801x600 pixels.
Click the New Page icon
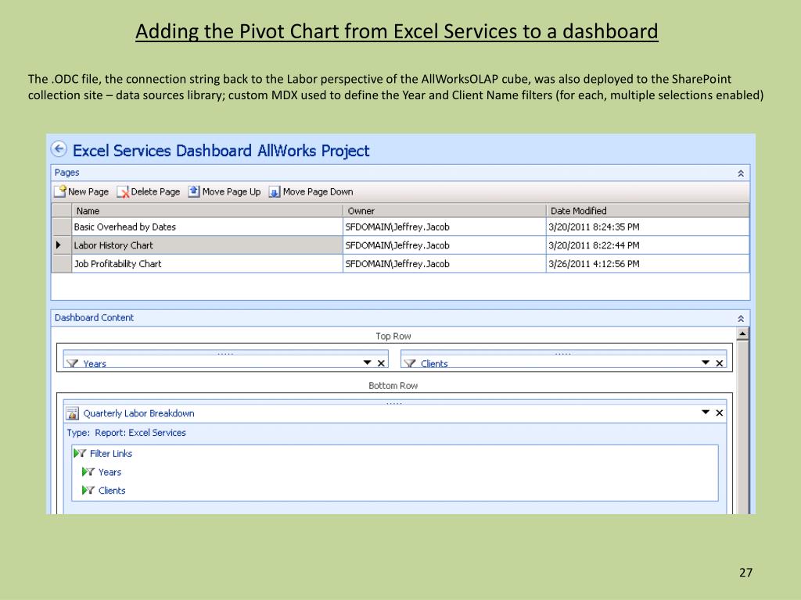tap(60, 191)
